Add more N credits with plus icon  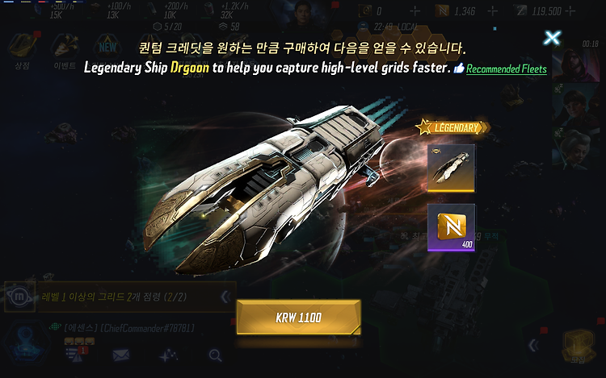pyautogui.click(x=492, y=11)
